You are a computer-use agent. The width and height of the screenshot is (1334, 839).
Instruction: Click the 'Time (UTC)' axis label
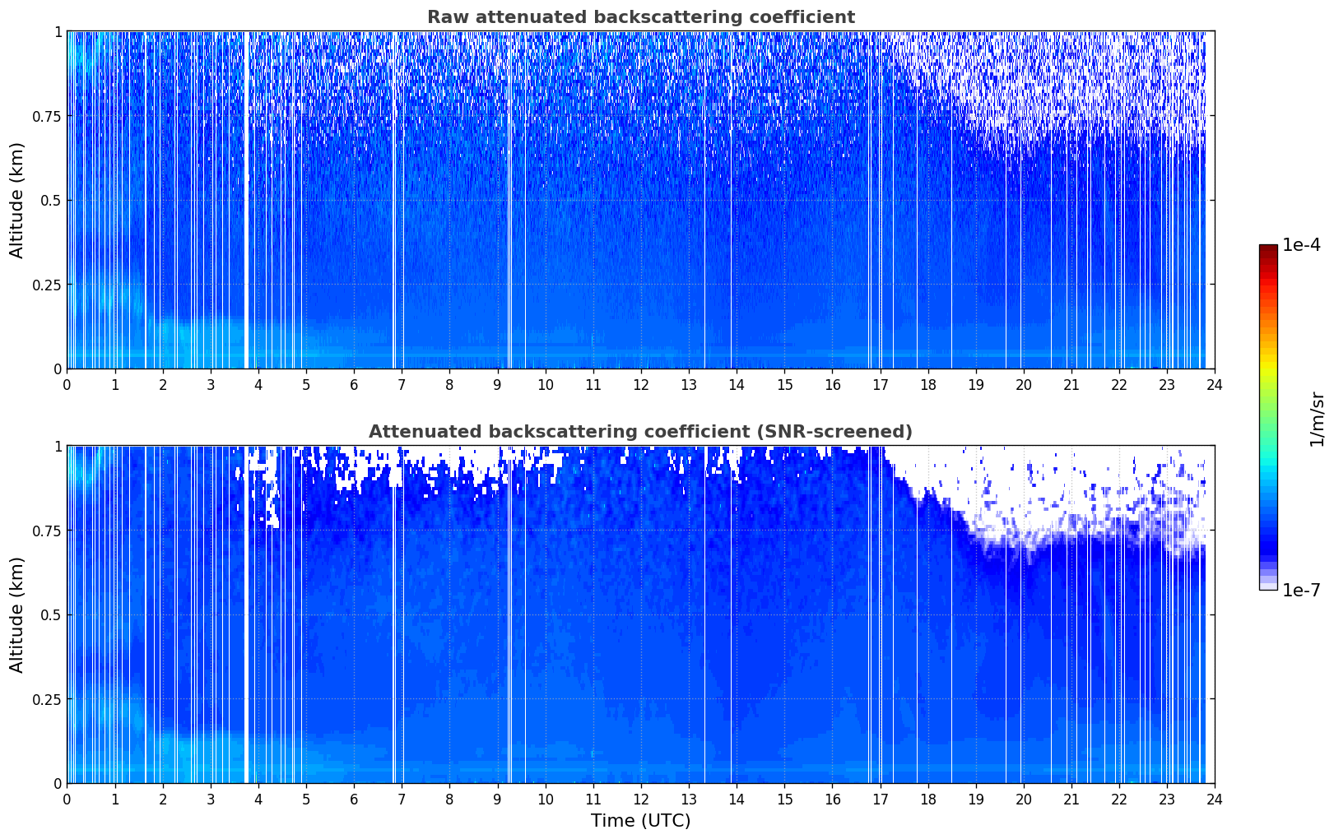640,821
